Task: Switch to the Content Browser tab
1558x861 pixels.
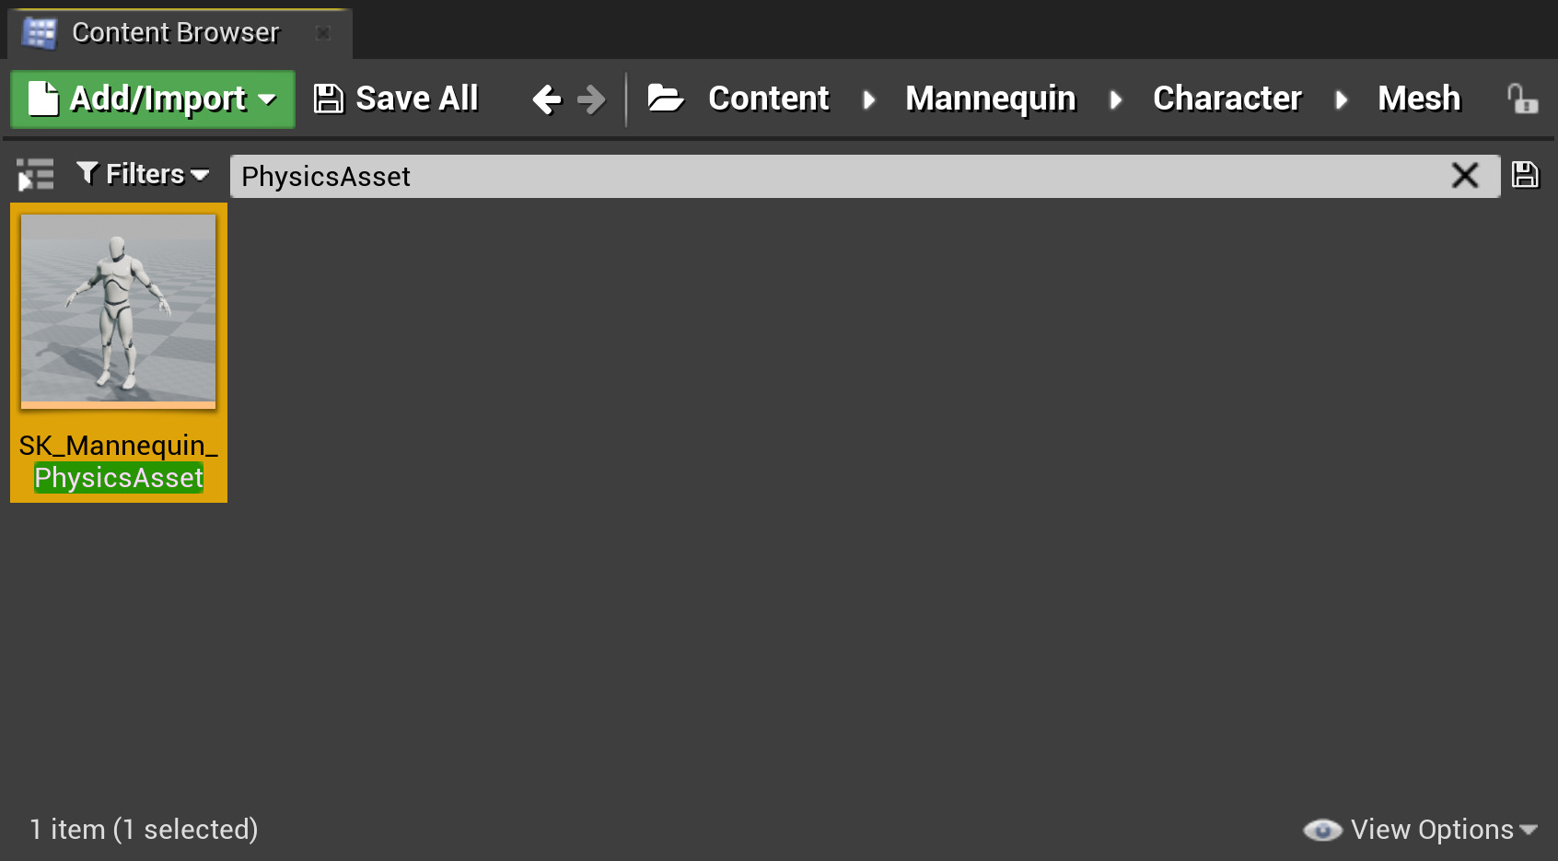Action: (x=175, y=31)
